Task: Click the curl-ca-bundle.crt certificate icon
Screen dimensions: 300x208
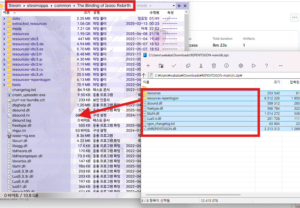Action: pyautogui.click(x=9, y=100)
